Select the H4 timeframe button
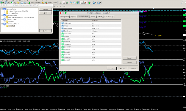186x111 pixels. [x=54, y=6]
